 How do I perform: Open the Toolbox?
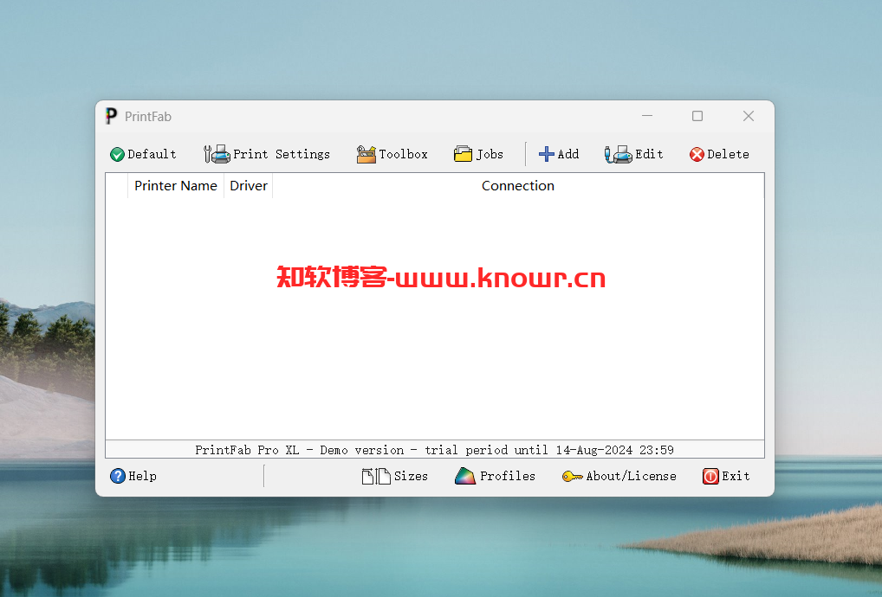click(x=392, y=155)
